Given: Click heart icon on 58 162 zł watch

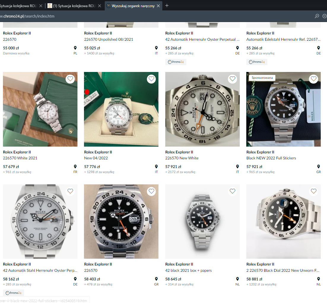Looking at the screenshot, I should [70, 191].
